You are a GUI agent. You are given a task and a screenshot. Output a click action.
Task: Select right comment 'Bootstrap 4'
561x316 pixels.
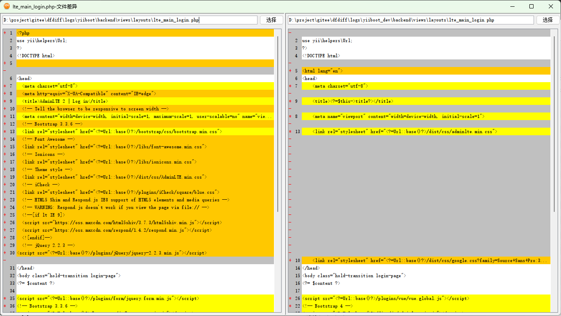click(426, 306)
